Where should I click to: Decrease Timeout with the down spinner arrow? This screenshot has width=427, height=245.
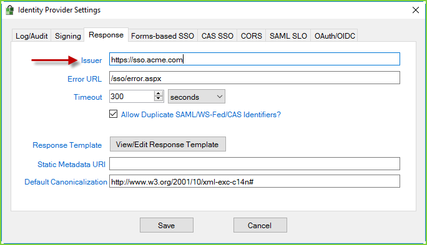(158, 98)
